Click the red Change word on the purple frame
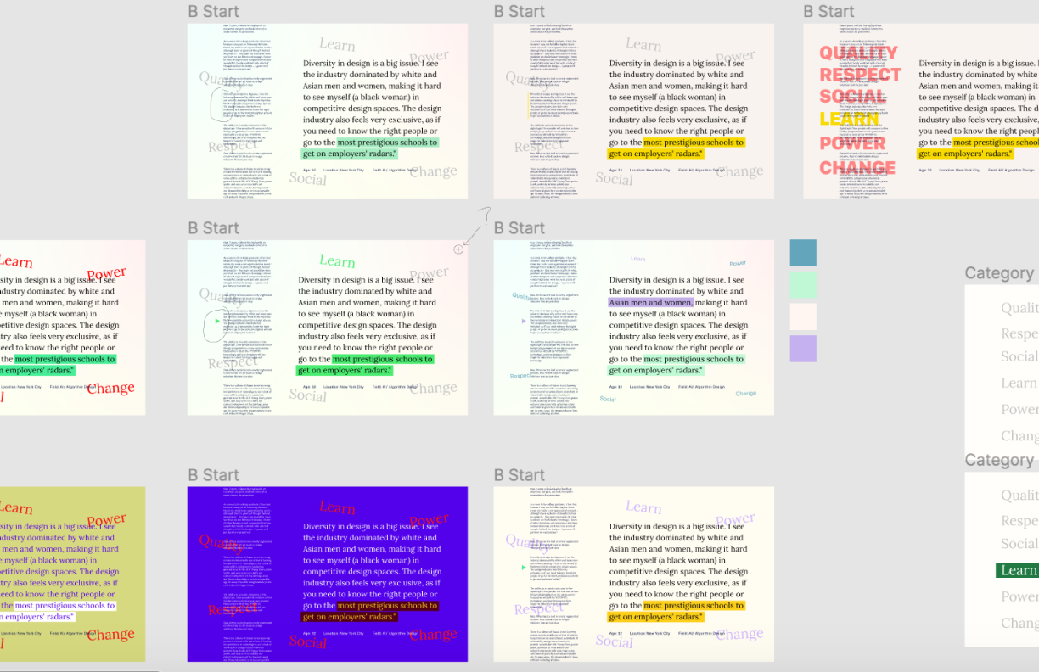 point(433,635)
